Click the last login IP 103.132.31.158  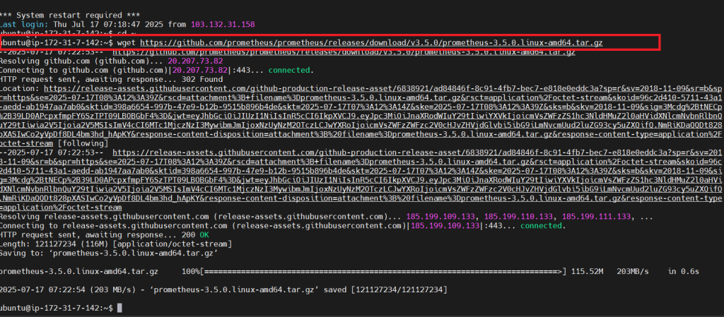(223, 24)
